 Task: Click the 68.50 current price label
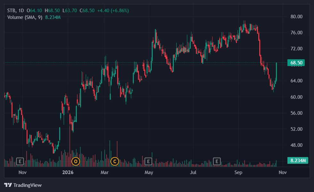pos(296,63)
